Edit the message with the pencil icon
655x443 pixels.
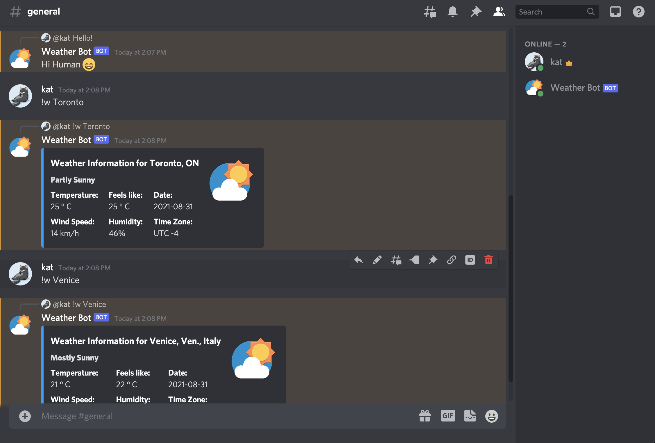[377, 260]
